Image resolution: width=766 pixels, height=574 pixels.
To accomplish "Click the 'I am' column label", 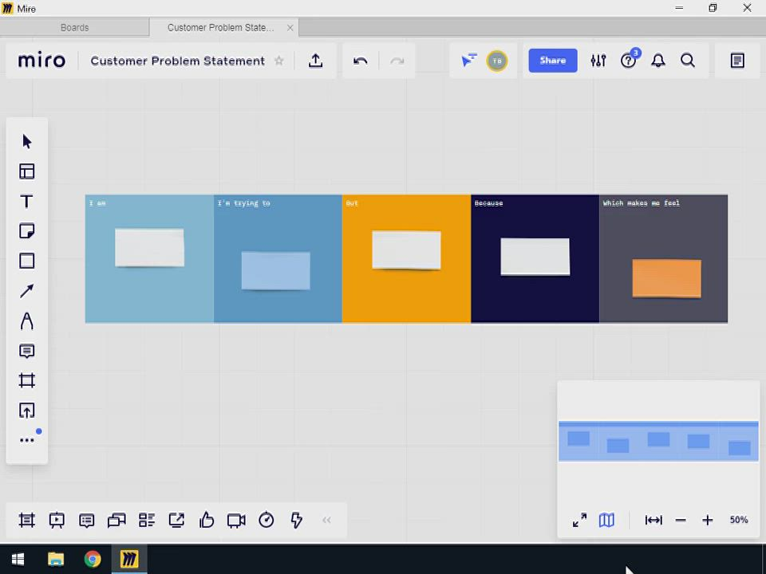I will [x=97, y=203].
